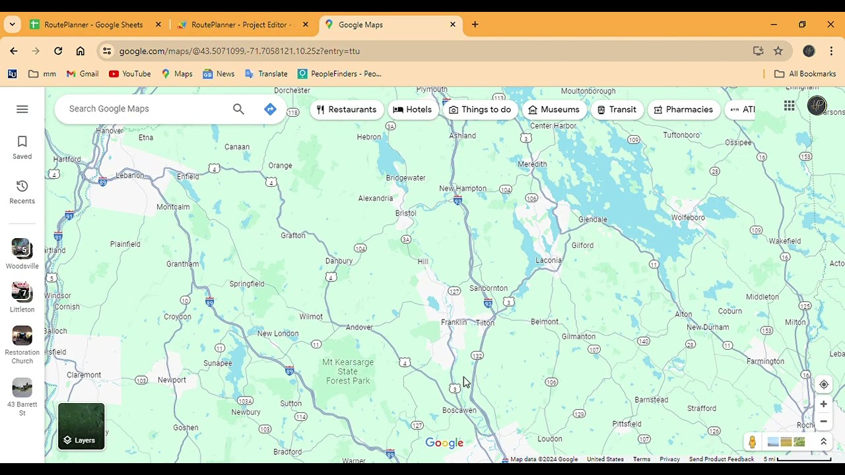This screenshot has width=845, height=475.
Task: Click the Search Google Maps field
Action: click(x=148, y=109)
